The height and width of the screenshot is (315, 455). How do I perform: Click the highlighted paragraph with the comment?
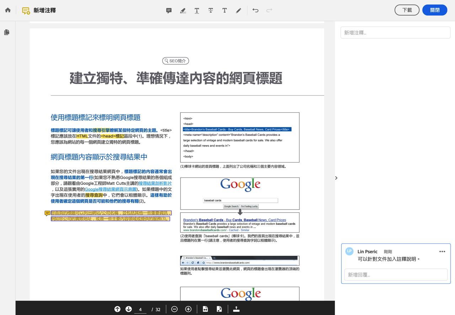click(x=111, y=216)
